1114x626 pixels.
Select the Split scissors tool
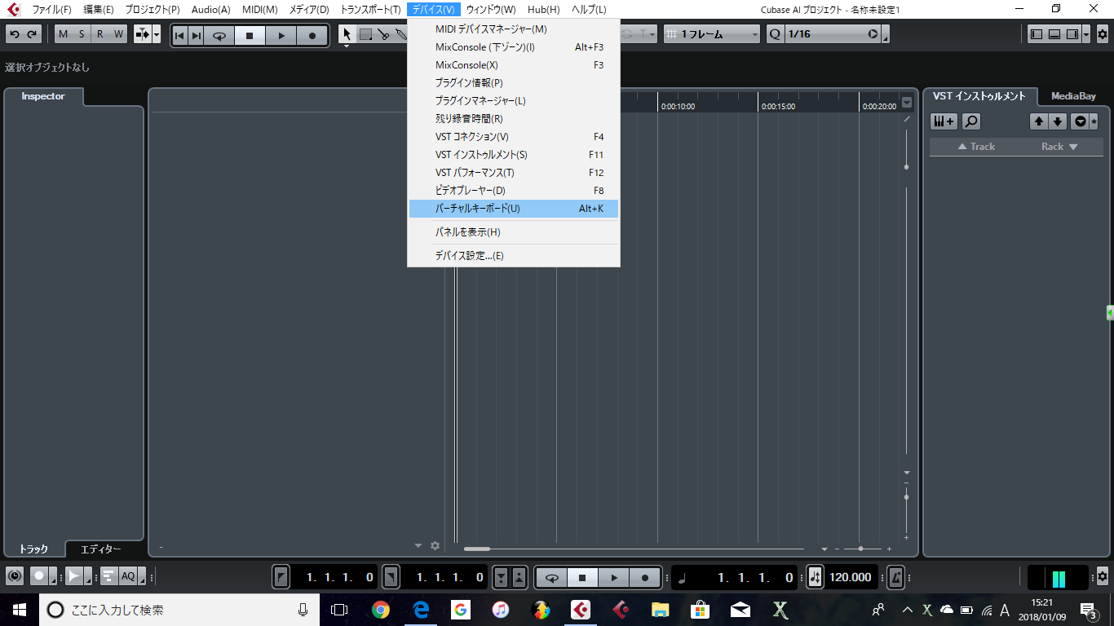tap(383, 34)
